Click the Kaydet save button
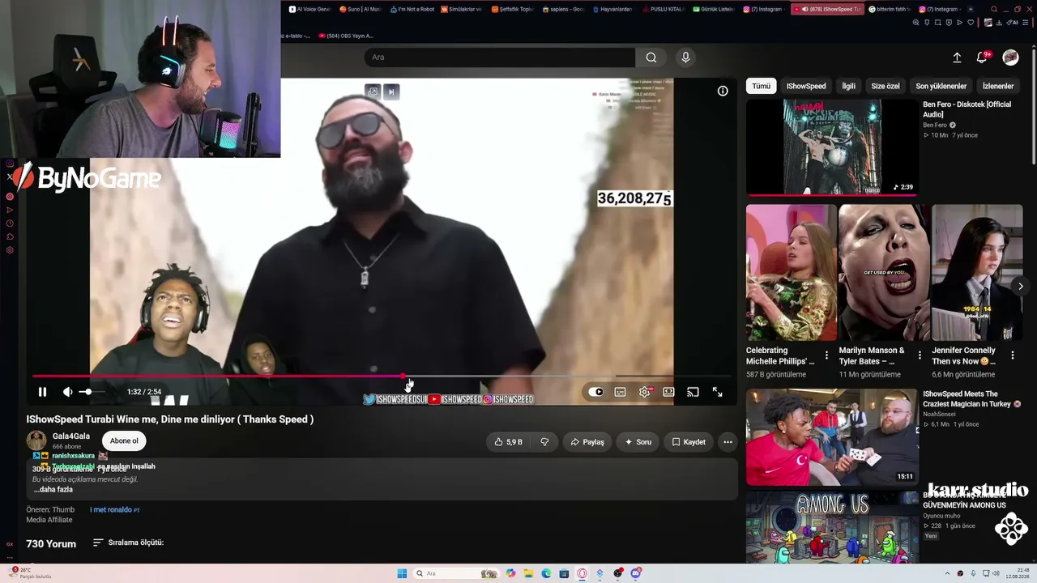 click(689, 442)
